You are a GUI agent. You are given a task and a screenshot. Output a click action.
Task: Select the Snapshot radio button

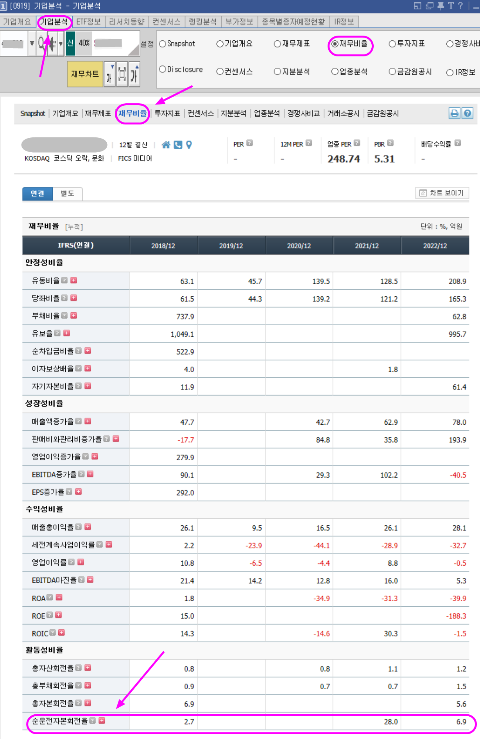(163, 44)
